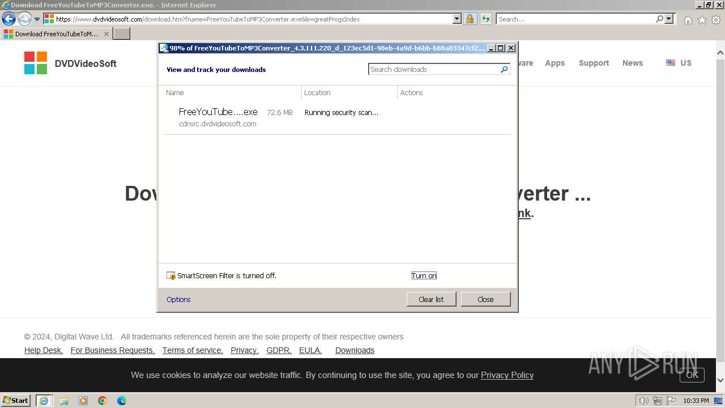Click Internet Explorer taskbar icon

point(44,401)
